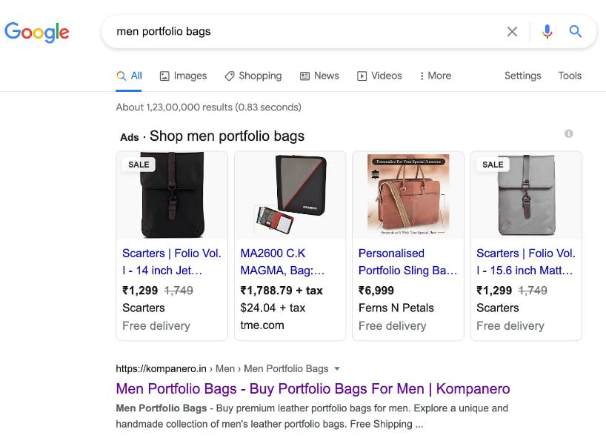The image size is (606, 441).
Task: Click the Google logo
Action: click(37, 32)
